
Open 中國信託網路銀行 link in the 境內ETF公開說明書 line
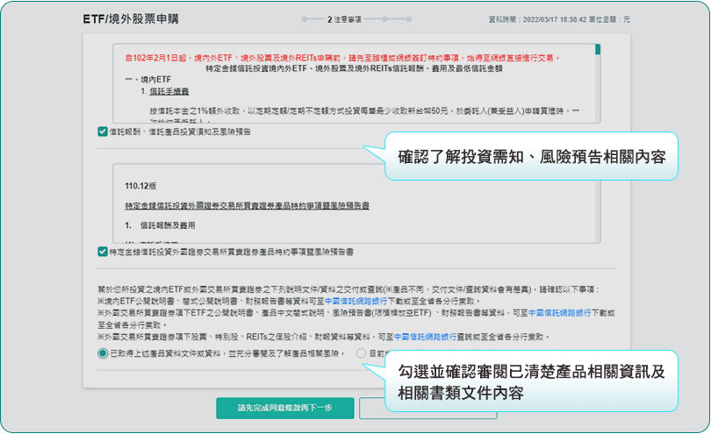(x=356, y=302)
